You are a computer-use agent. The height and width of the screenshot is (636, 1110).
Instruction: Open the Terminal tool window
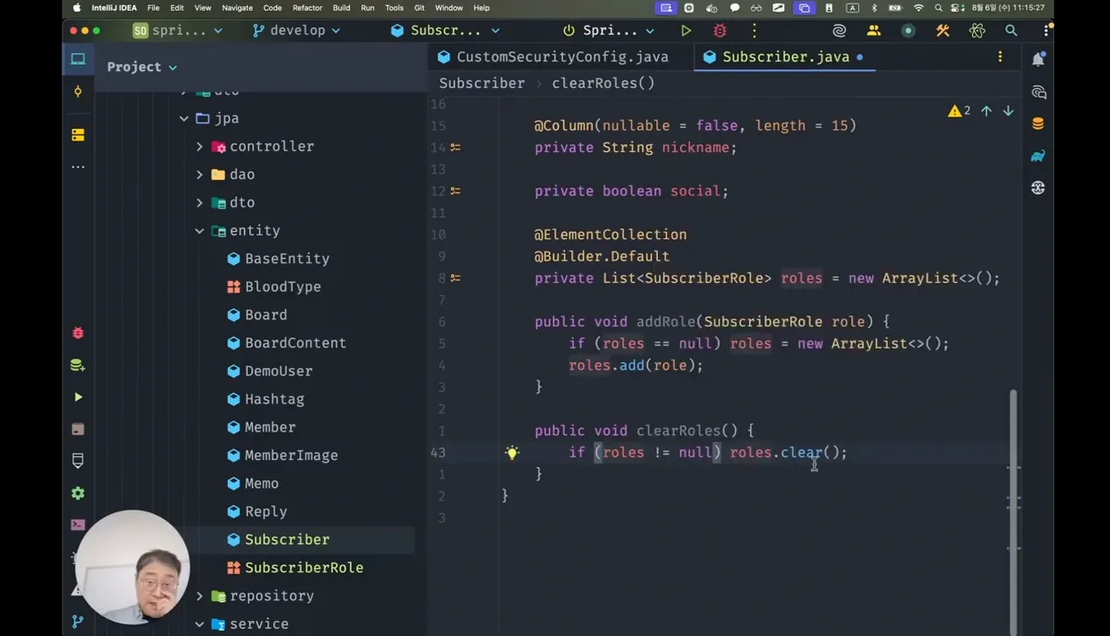pyautogui.click(x=78, y=525)
